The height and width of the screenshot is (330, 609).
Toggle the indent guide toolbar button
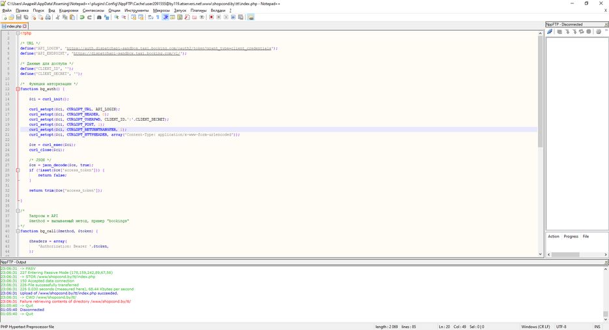coord(166,17)
